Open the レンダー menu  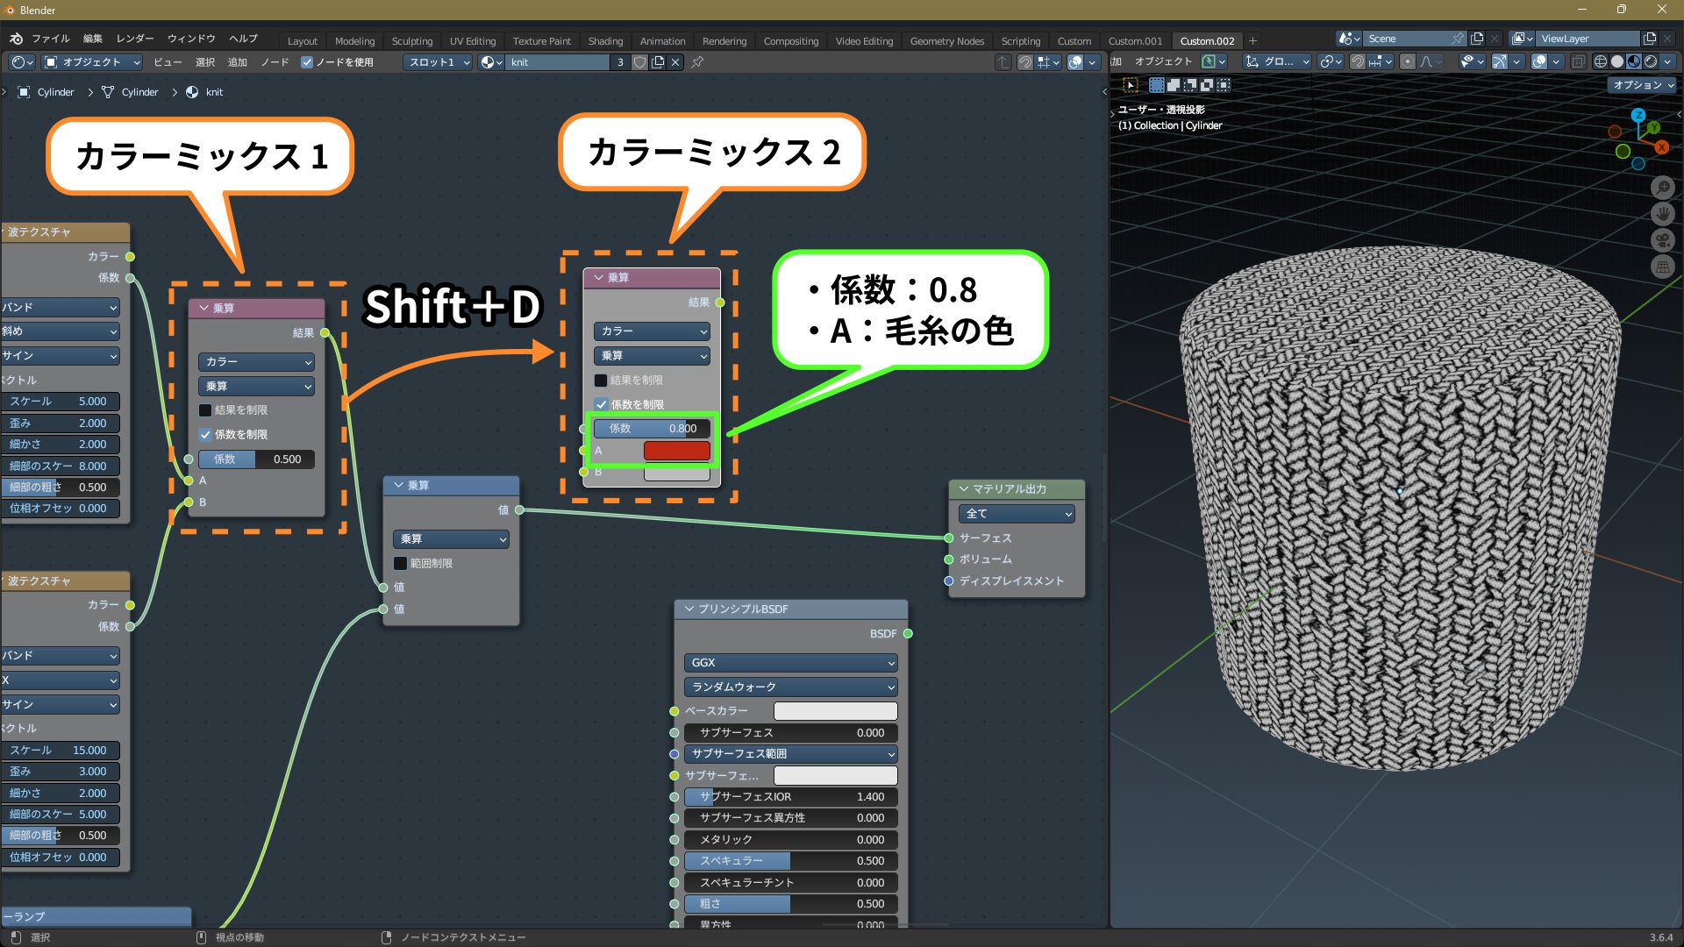click(x=134, y=39)
